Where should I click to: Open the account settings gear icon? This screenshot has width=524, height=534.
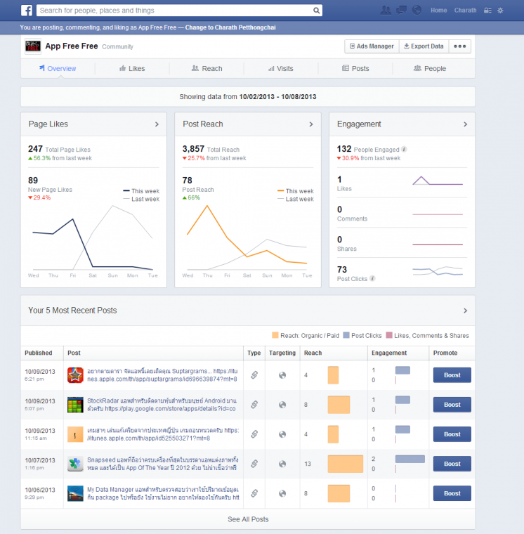point(500,11)
